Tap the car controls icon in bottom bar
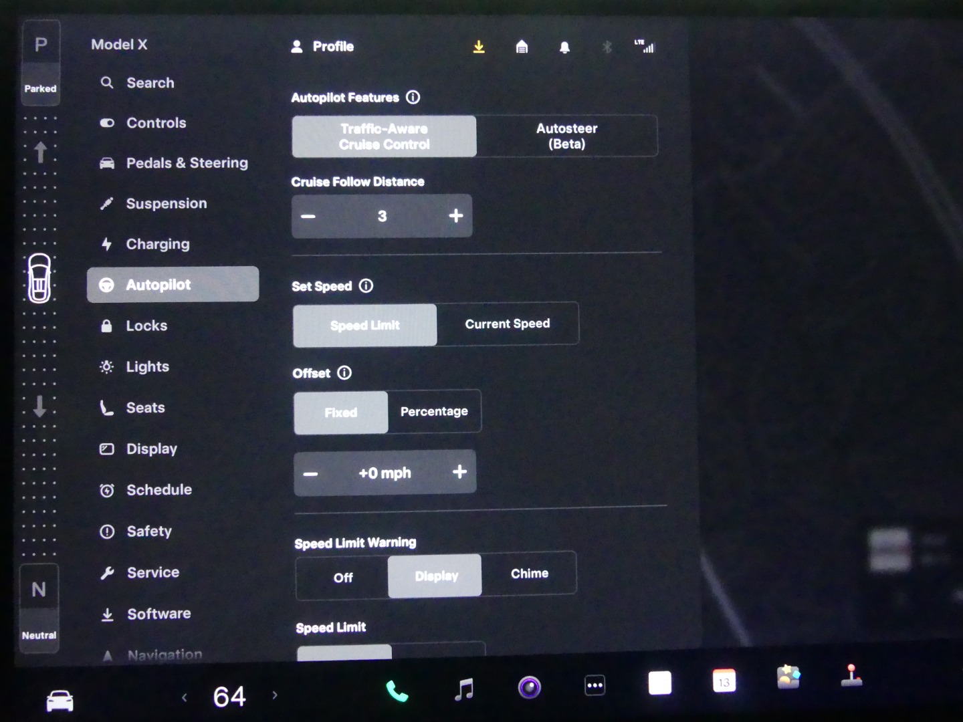The width and height of the screenshot is (963, 722). coord(60,700)
